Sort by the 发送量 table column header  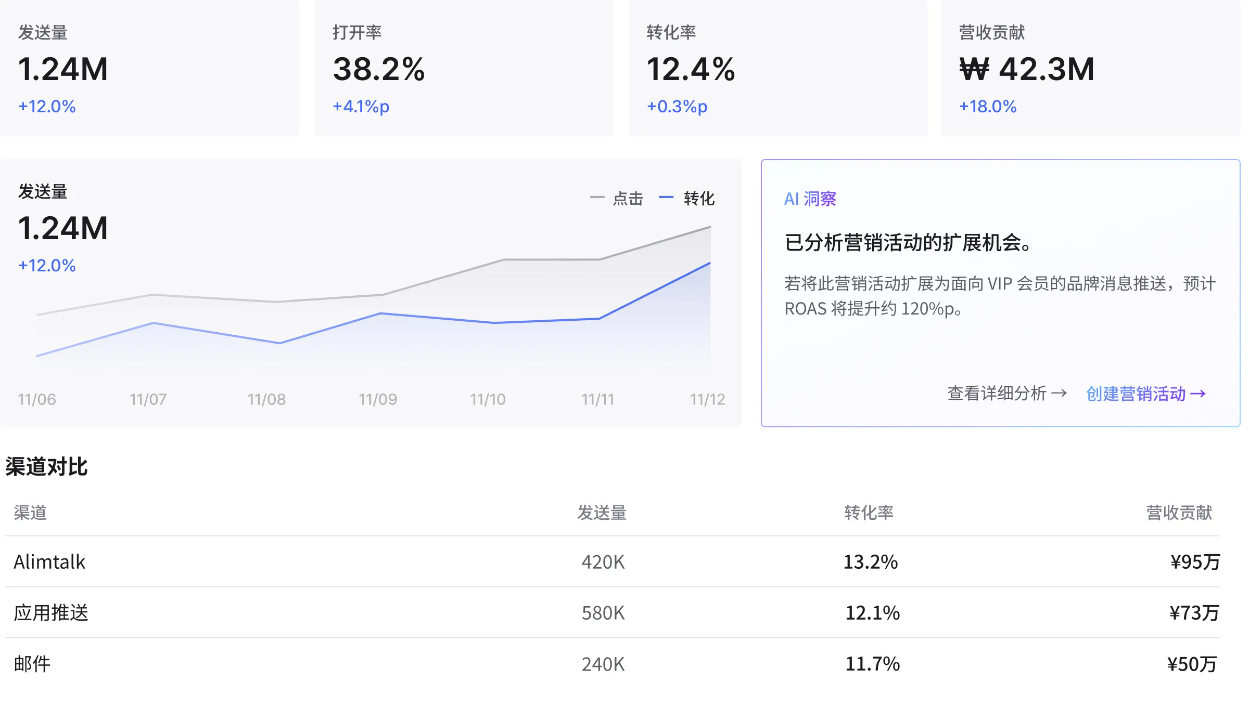pos(602,513)
